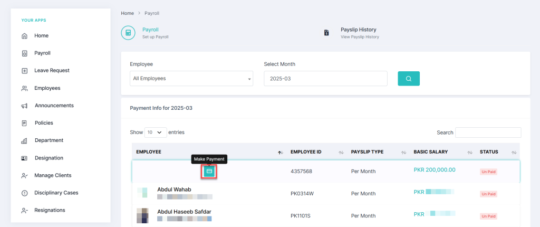
Task: Click the Select Month field 2025-03
Action: (x=326, y=79)
